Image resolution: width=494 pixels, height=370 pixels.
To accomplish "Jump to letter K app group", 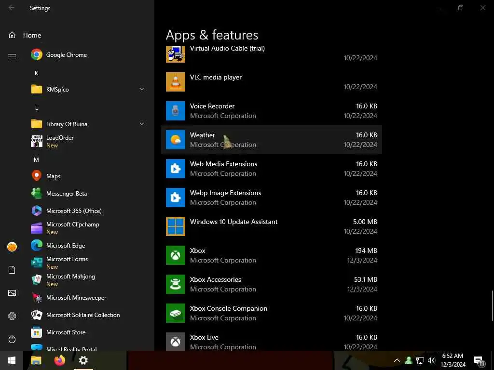I will point(37,73).
